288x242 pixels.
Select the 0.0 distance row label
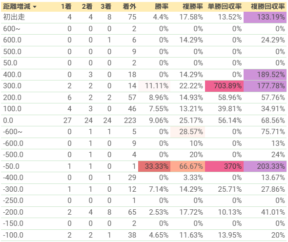coord(8,121)
